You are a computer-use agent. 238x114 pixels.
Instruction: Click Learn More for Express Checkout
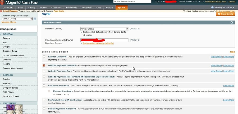click(x=228, y=57)
